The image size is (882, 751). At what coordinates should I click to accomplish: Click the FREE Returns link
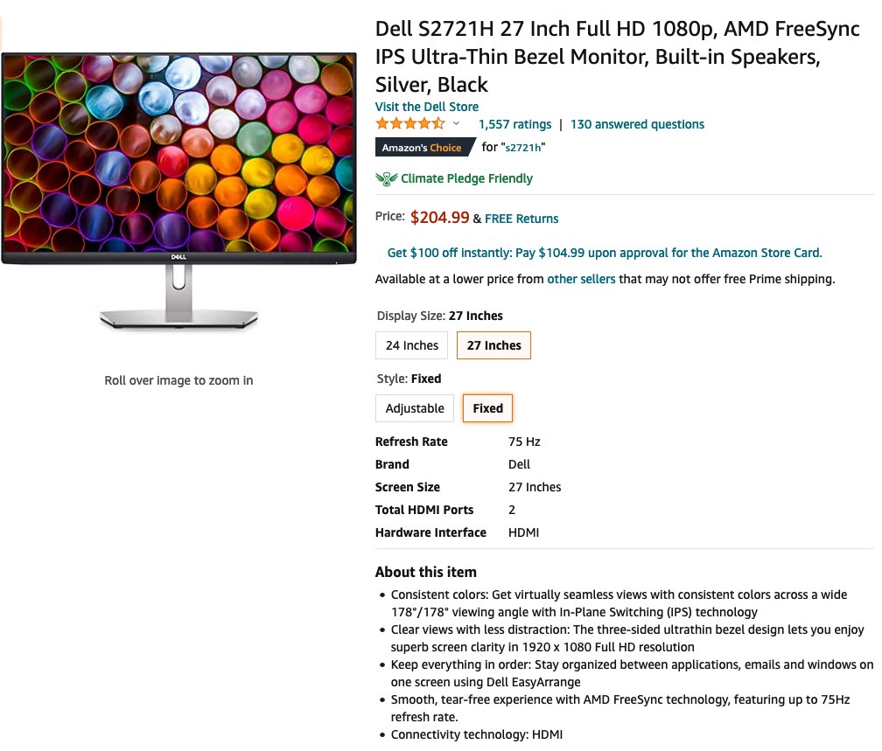521,219
